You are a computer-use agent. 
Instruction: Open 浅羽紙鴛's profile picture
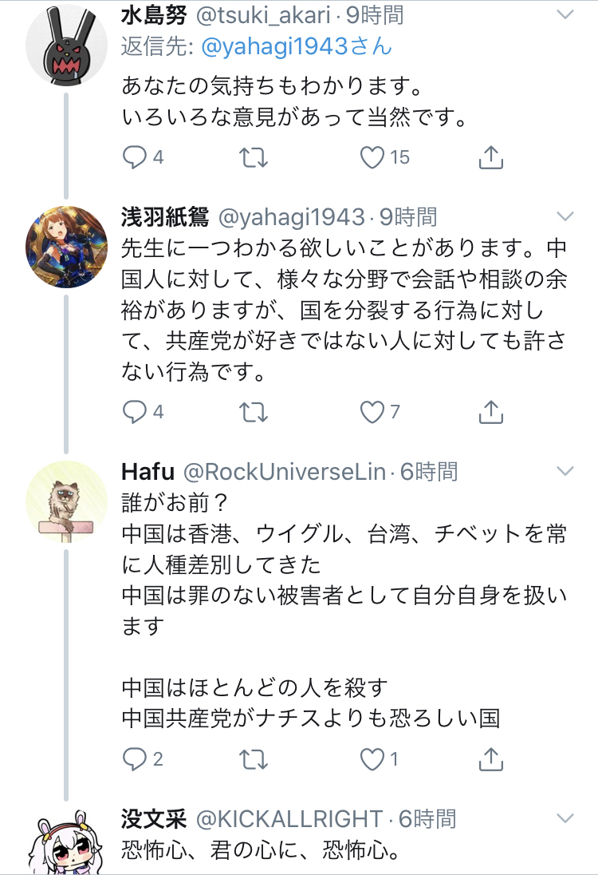tap(67, 247)
